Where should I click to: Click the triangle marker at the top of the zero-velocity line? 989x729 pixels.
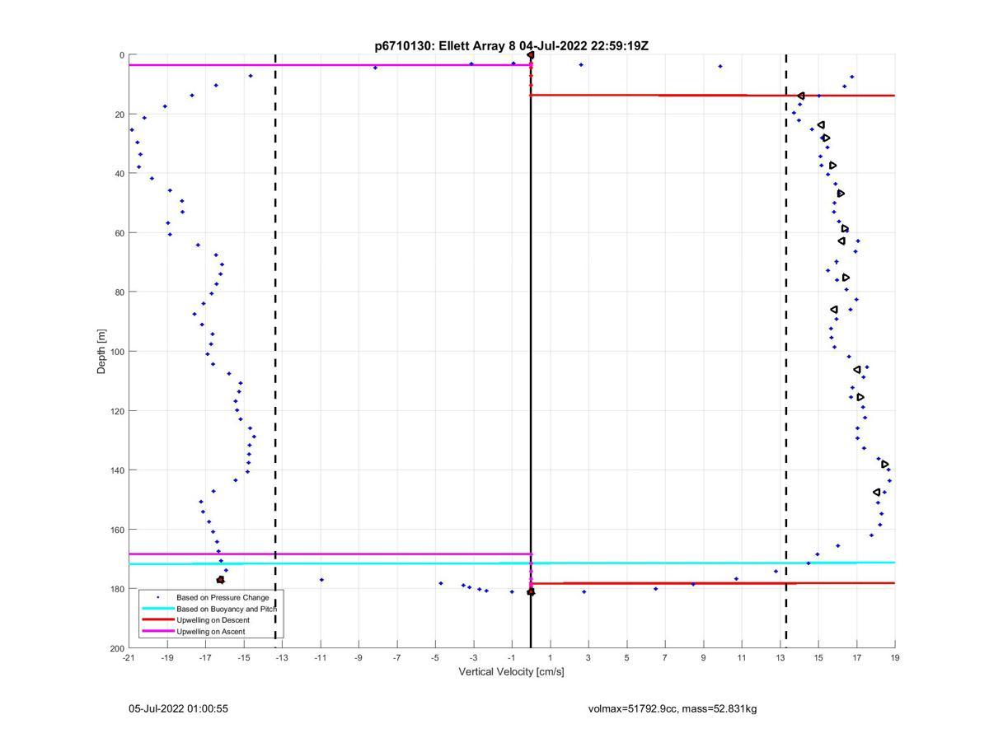531,55
